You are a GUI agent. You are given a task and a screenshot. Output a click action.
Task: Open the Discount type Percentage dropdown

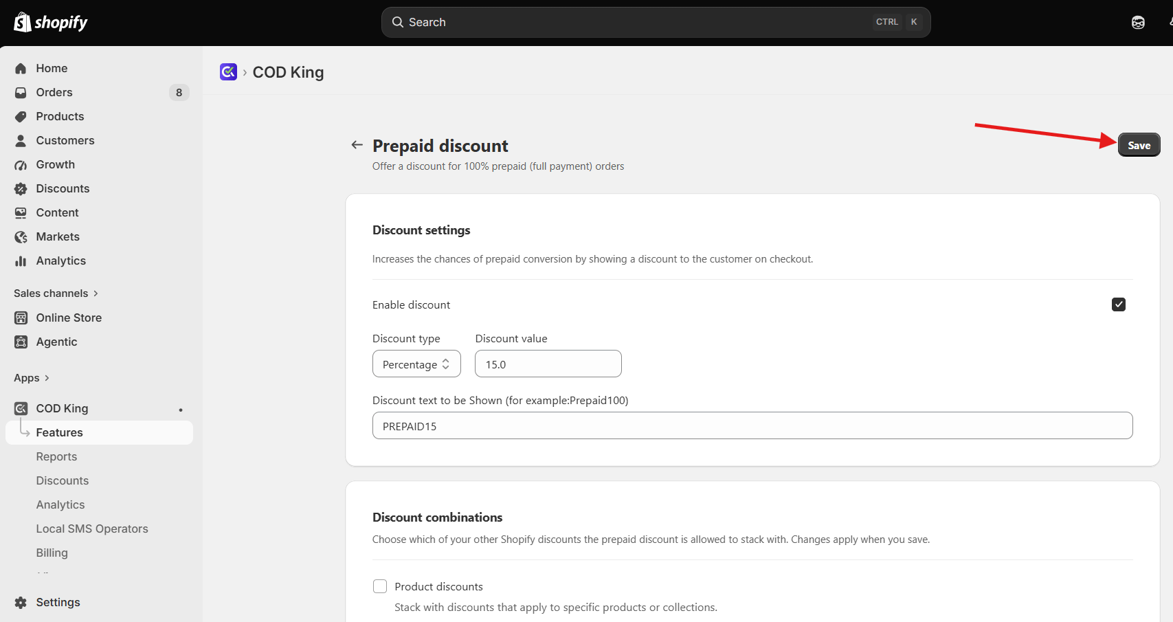tap(416, 364)
